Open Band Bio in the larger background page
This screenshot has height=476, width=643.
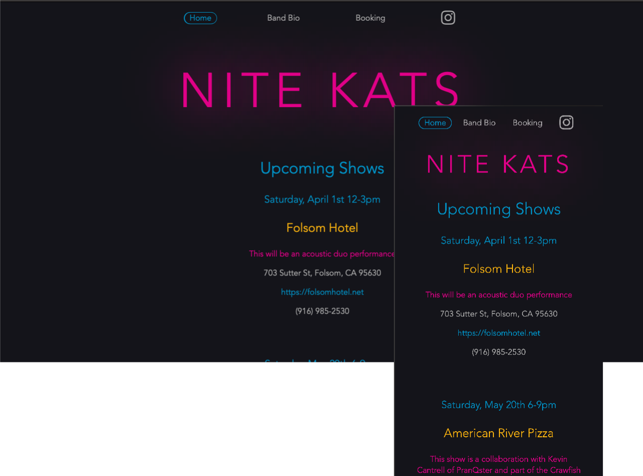(283, 18)
